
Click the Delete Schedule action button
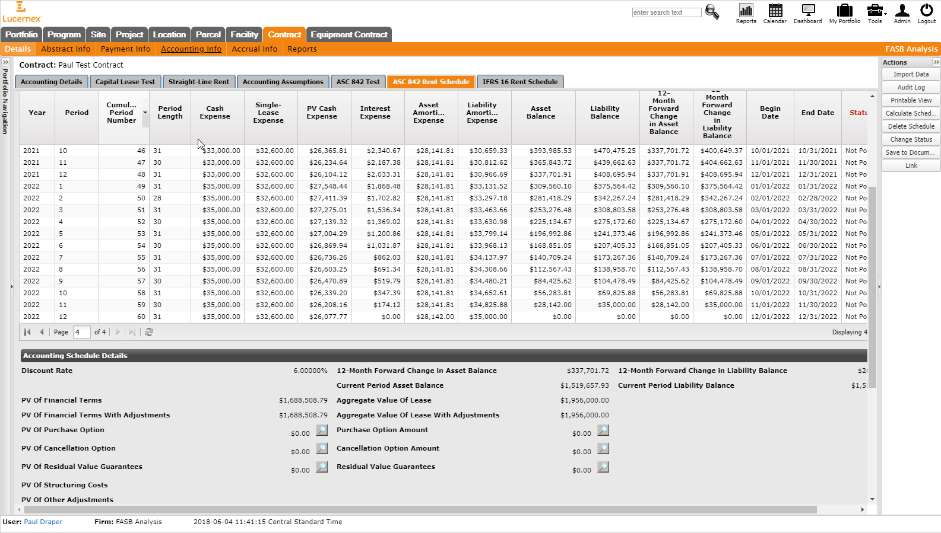coord(911,126)
